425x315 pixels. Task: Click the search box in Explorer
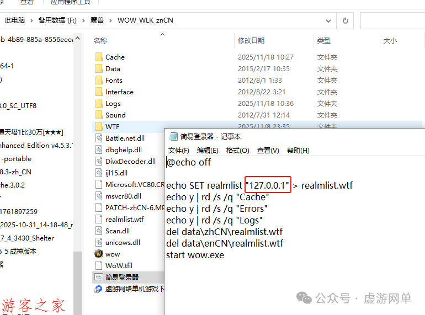(393, 20)
